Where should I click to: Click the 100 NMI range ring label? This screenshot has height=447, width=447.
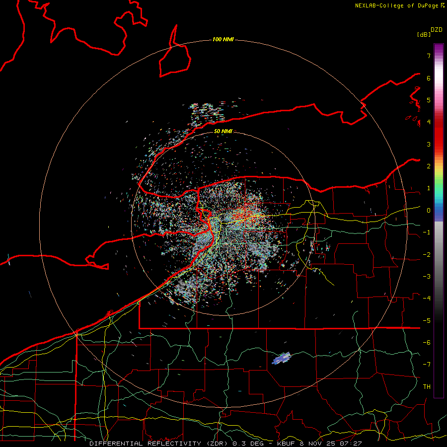223,39
